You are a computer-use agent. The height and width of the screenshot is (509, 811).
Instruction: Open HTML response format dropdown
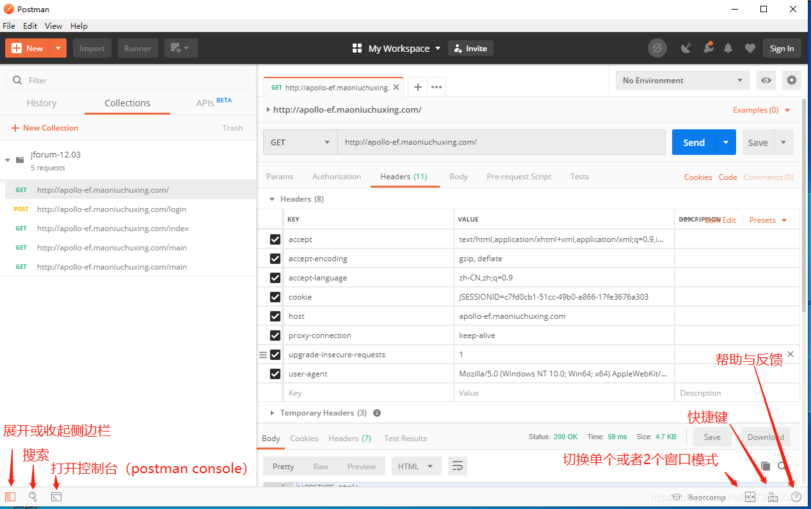(x=416, y=466)
